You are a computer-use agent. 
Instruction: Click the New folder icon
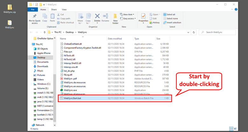click(x=115, y=16)
